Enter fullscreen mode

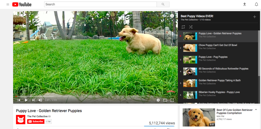coord(172,100)
